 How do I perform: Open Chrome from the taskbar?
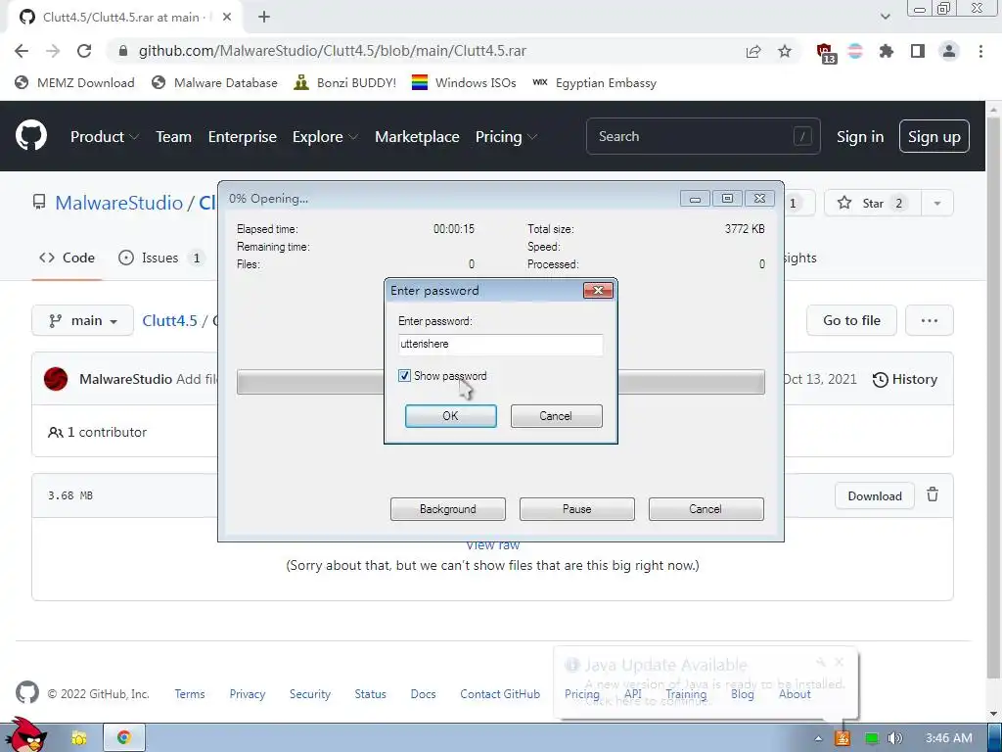tap(124, 737)
